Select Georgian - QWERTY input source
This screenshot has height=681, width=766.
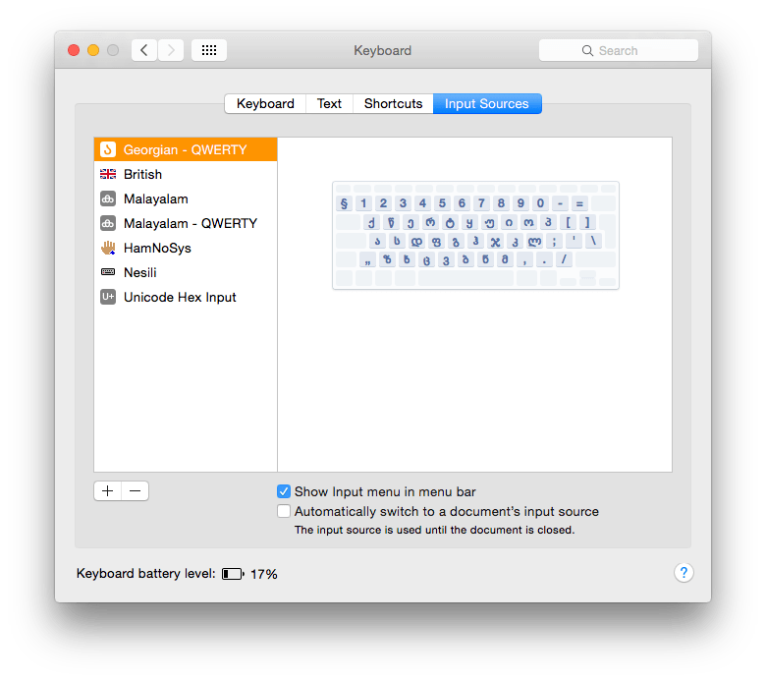click(x=186, y=149)
